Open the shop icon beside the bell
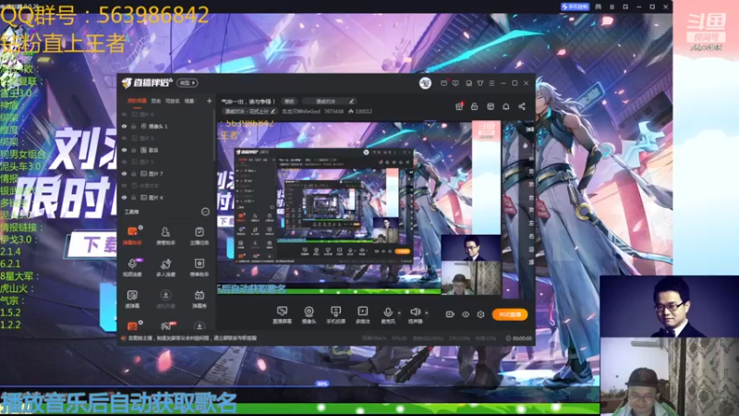The height and width of the screenshot is (416, 739). (491, 106)
